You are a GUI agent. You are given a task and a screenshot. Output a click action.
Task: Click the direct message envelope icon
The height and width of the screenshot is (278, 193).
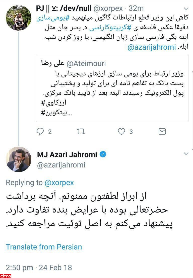[x=162, y=131]
